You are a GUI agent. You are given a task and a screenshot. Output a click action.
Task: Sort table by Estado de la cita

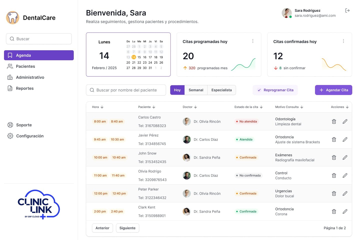248,107
